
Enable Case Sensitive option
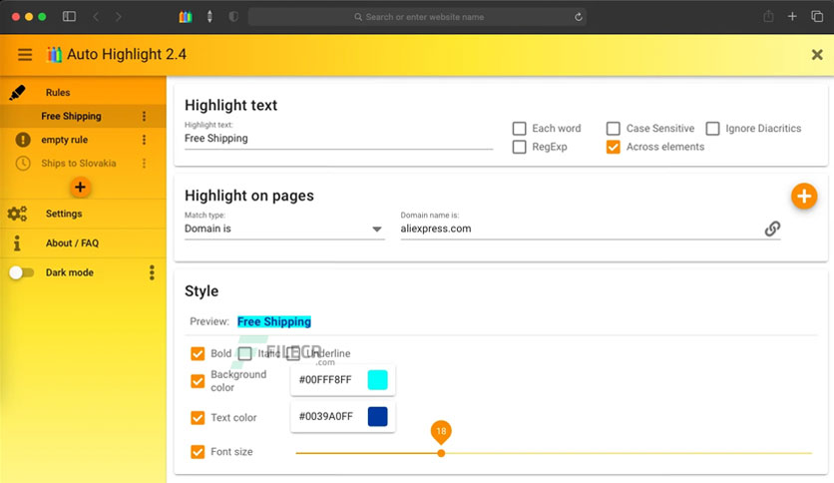pyautogui.click(x=614, y=128)
